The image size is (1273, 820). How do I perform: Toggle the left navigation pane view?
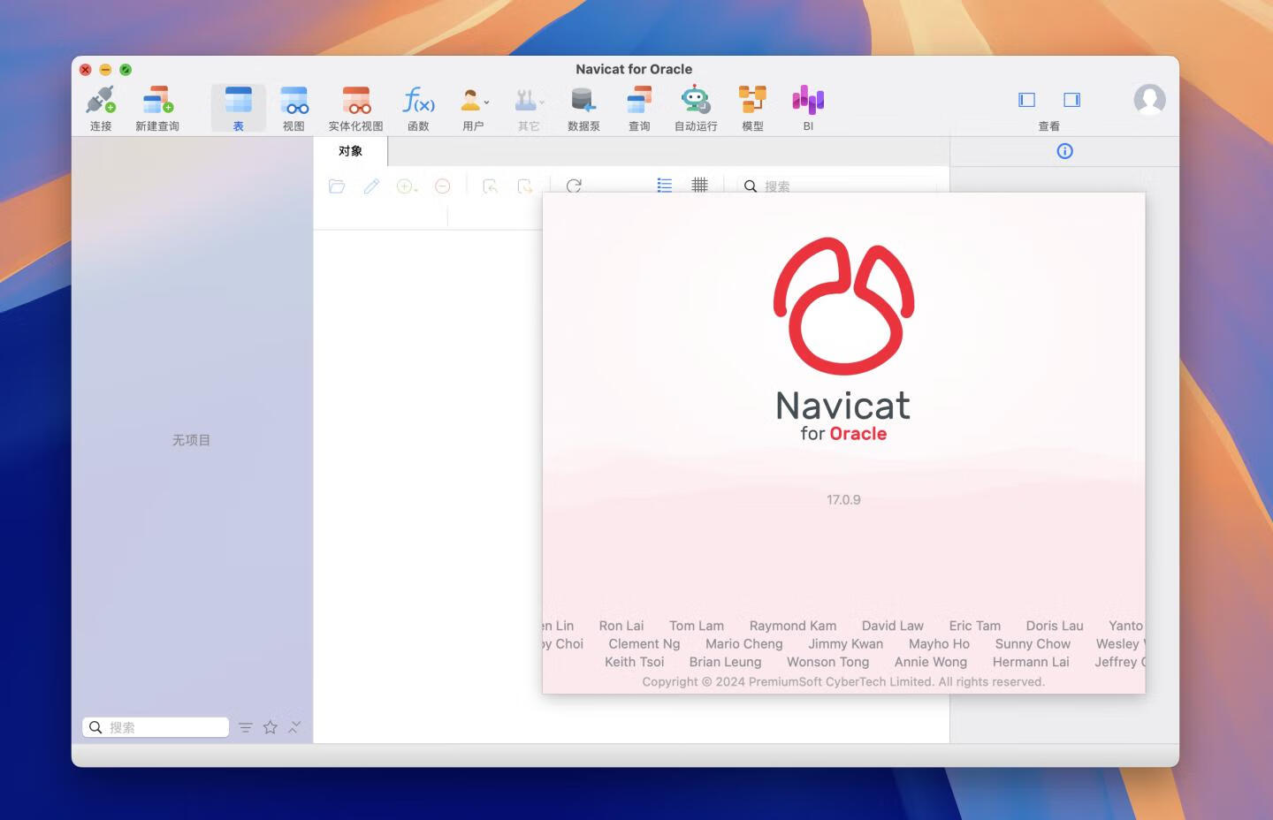point(1026,100)
